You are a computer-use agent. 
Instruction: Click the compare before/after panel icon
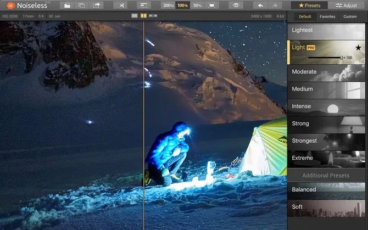[x=142, y=5]
